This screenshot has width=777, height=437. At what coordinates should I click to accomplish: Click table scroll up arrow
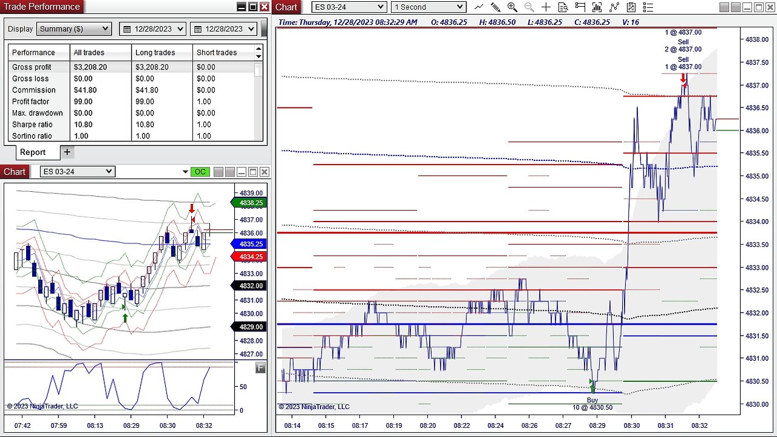[x=259, y=49]
